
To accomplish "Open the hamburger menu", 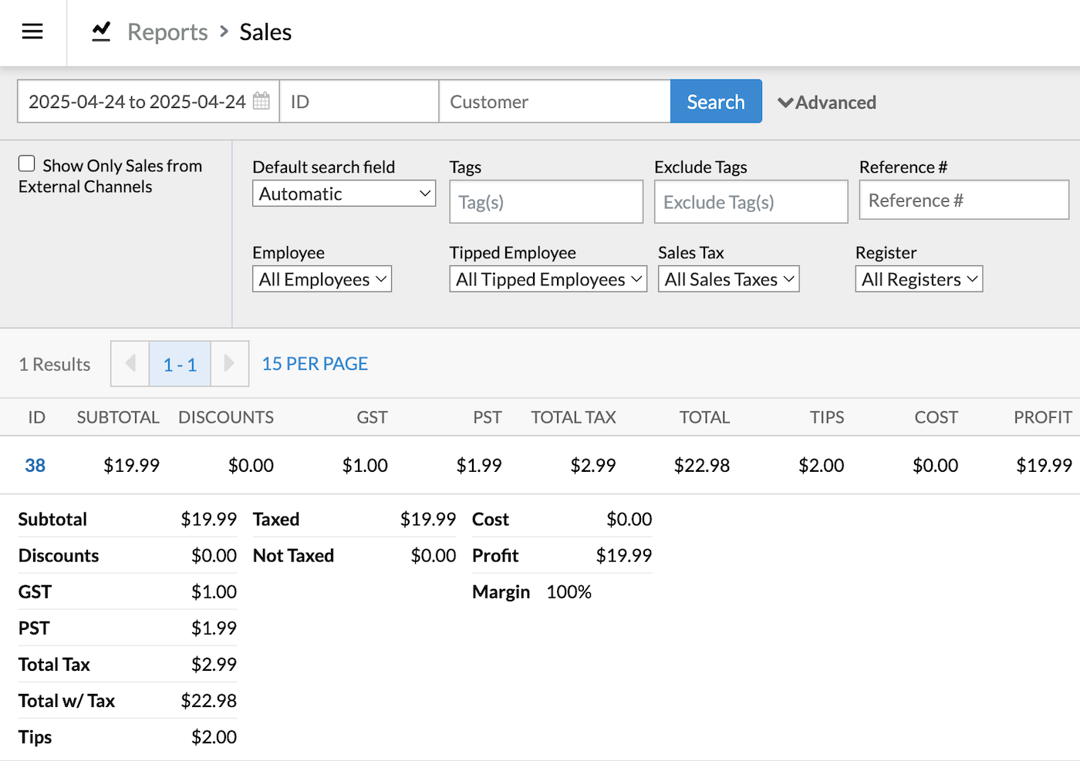I will point(32,32).
